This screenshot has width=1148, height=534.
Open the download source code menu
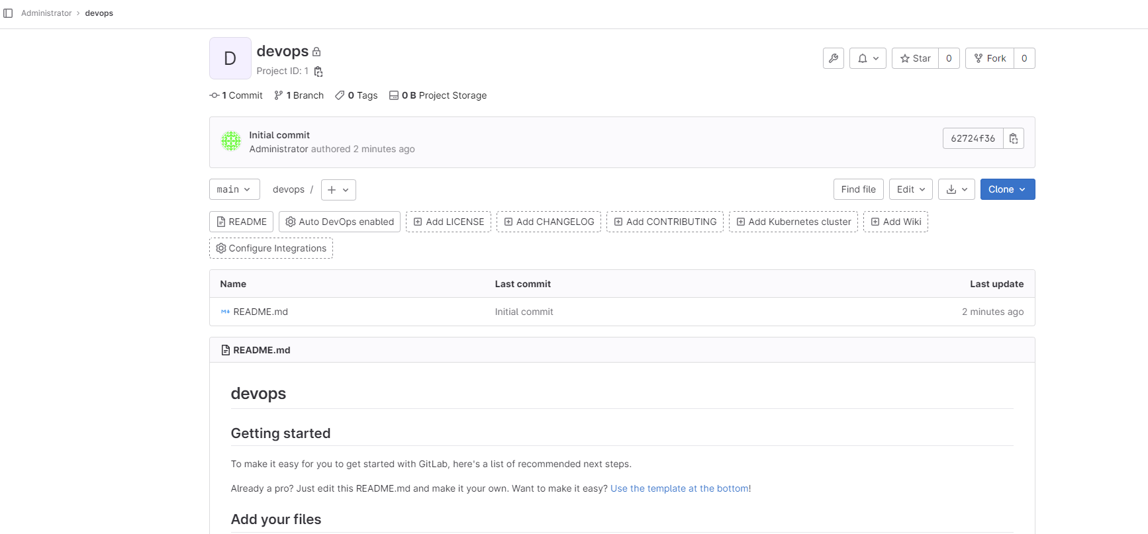click(956, 189)
